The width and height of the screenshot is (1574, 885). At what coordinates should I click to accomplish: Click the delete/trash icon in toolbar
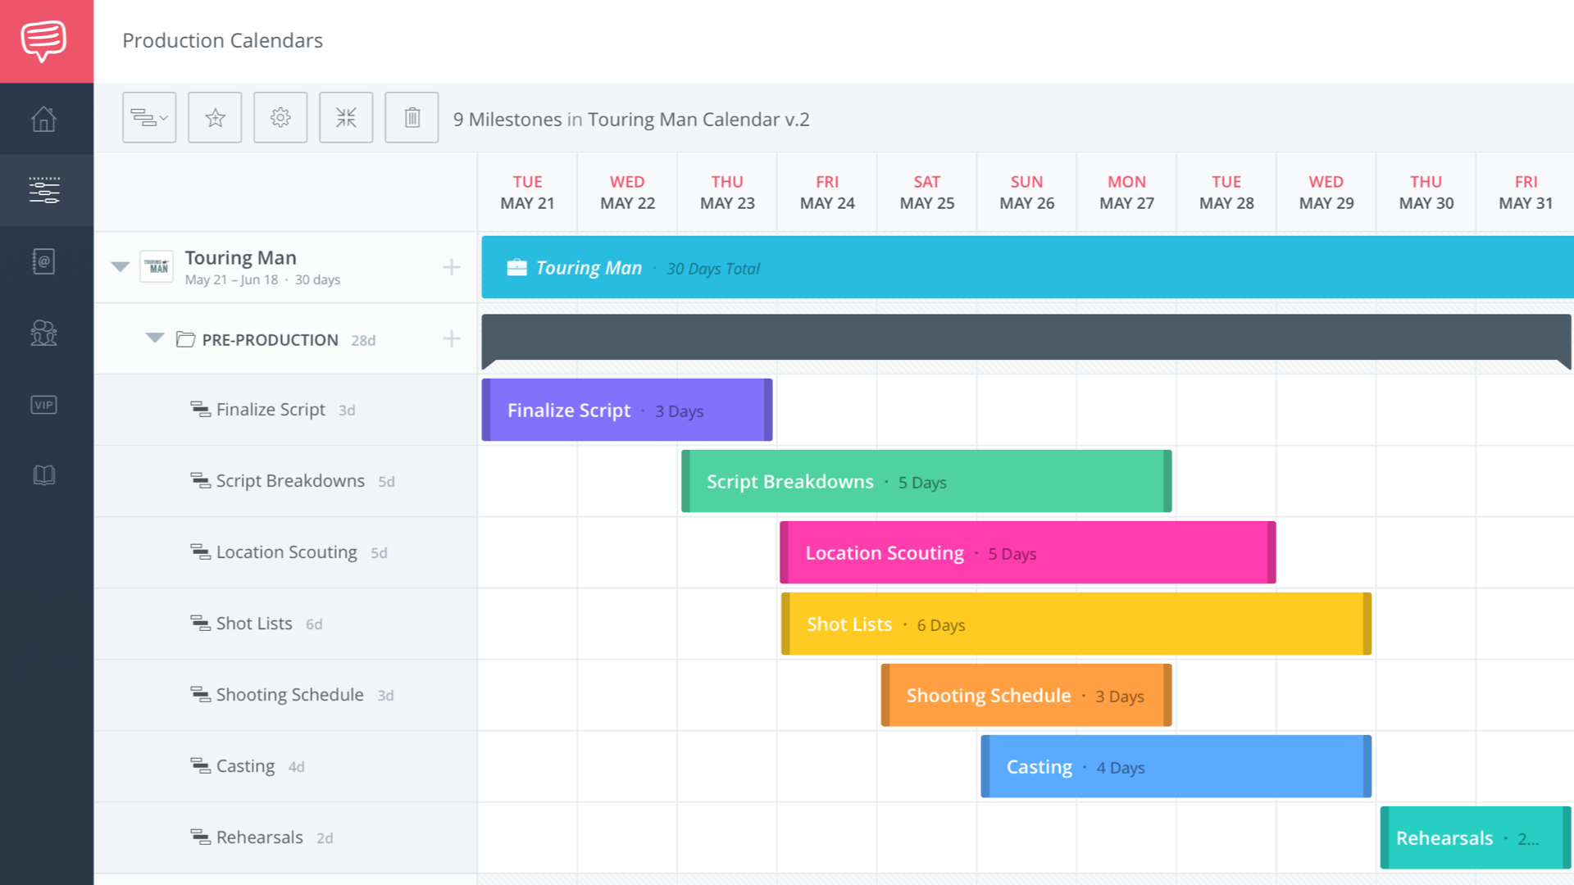411,116
